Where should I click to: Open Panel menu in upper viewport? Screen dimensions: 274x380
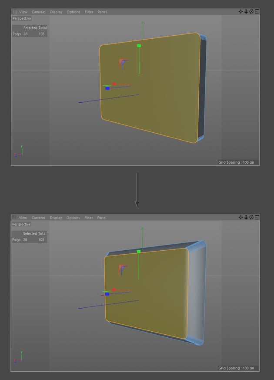(x=102, y=12)
